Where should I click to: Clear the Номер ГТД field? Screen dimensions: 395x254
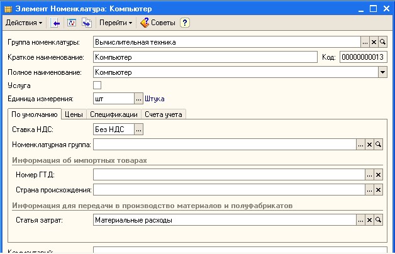pos(378,175)
